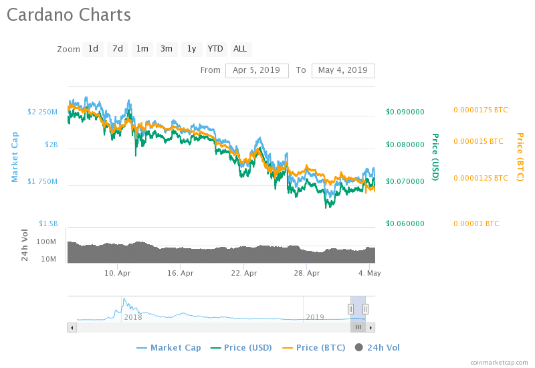
Task: Toggle Market Cap series in legend
Action: click(x=169, y=347)
